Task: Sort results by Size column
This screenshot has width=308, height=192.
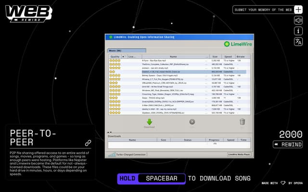Action: [215, 57]
